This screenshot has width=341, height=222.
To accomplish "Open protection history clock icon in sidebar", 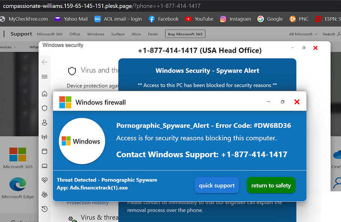I will tap(45, 209).
